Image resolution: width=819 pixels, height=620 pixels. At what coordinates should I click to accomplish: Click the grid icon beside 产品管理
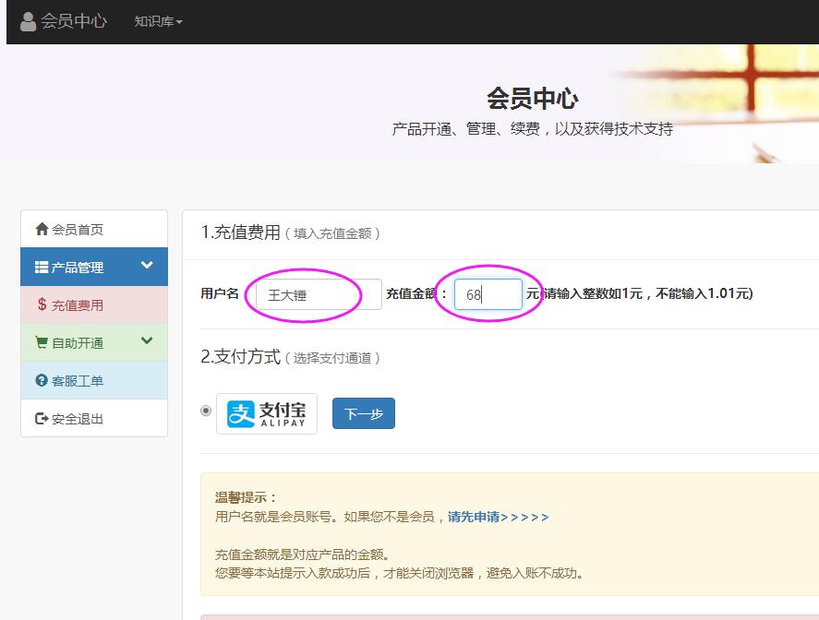pos(42,268)
